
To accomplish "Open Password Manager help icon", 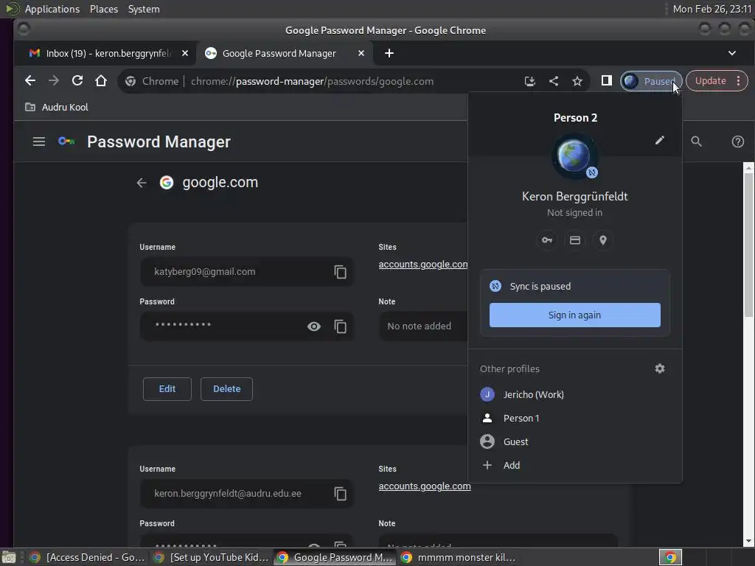I will [x=737, y=141].
